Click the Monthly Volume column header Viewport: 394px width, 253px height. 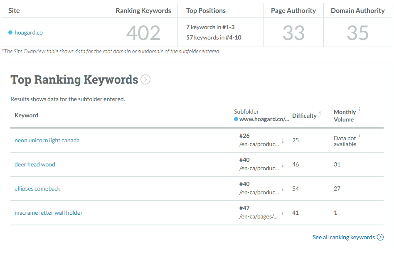pos(345,116)
